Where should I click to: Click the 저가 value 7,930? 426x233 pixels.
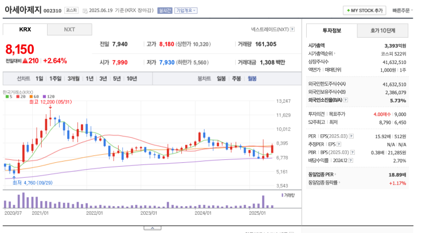[167, 62]
